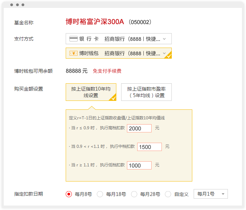This screenshot has width=246, height=210.
Task: Open the 银行卡 payment dropdown
Action: 119,39
